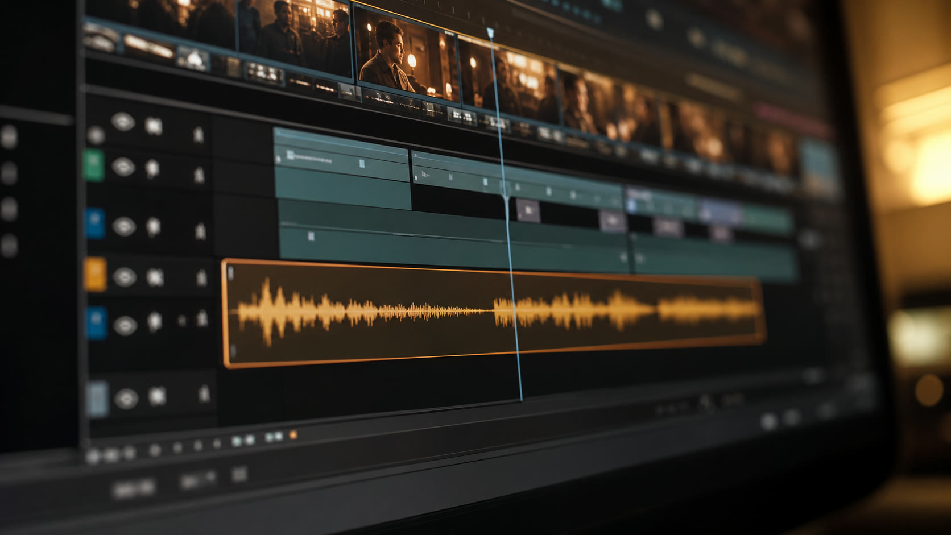This screenshot has width=951, height=535.
Task: Click the film icon on the top track header
Action: [154, 126]
